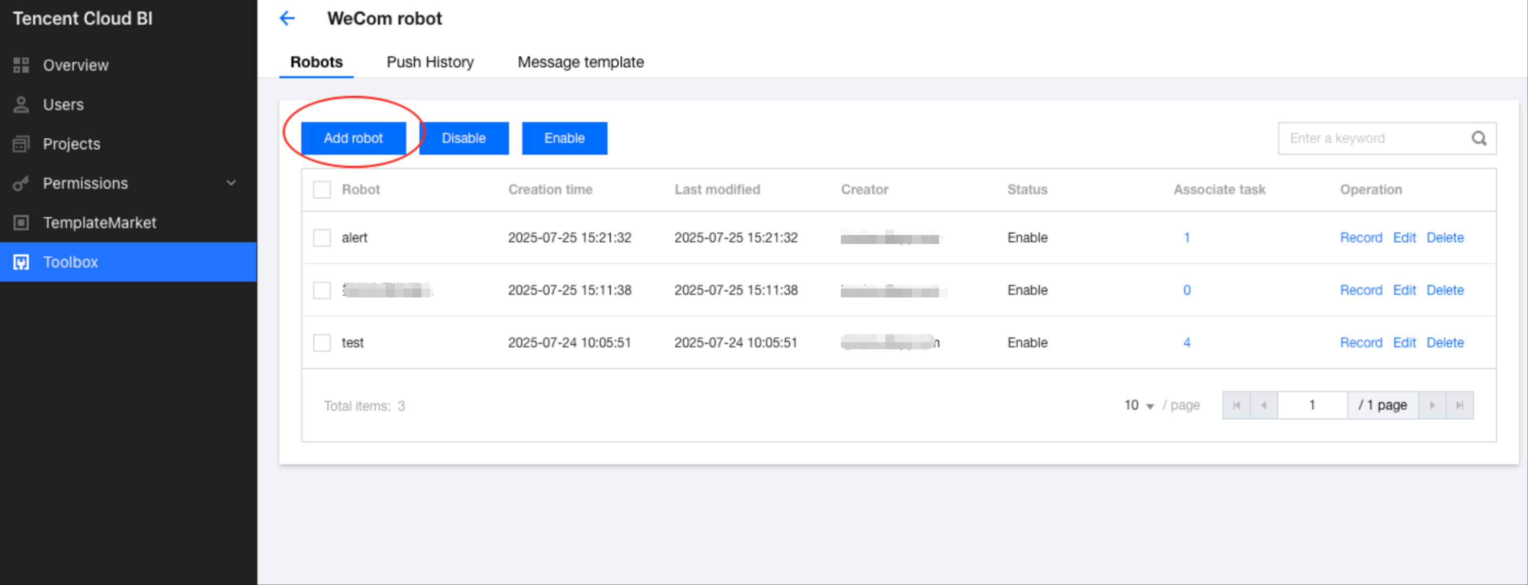Click the search magnifier icon
1528x585 pixels.
click(x=1479, y=138)
